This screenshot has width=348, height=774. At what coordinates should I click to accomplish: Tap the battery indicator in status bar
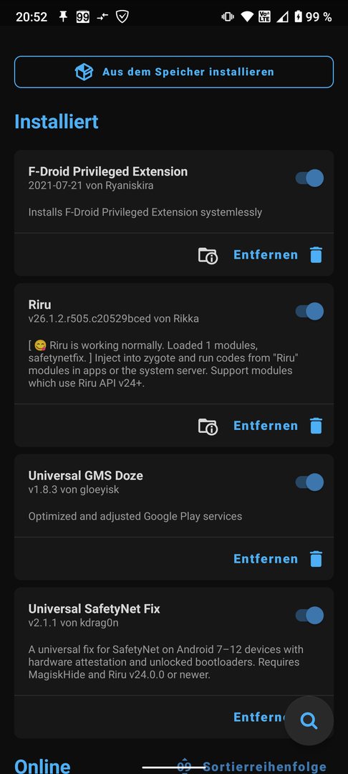tap(298, 16)
